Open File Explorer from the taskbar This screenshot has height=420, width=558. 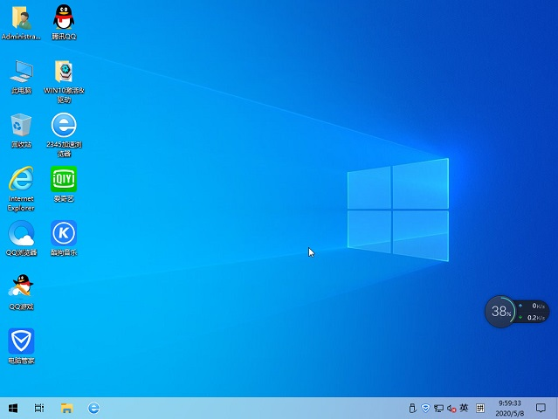[x=66, y=408]
